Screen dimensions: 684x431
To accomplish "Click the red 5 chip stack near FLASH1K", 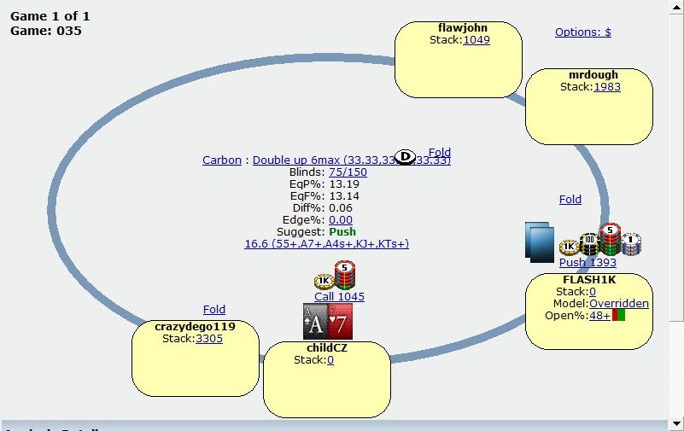I will coord(610,239).
